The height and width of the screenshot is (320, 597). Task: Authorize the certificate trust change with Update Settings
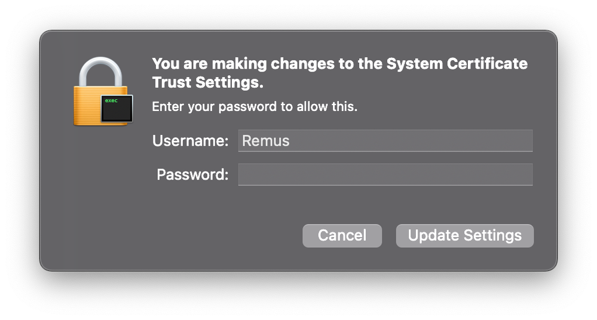[464, 236]
